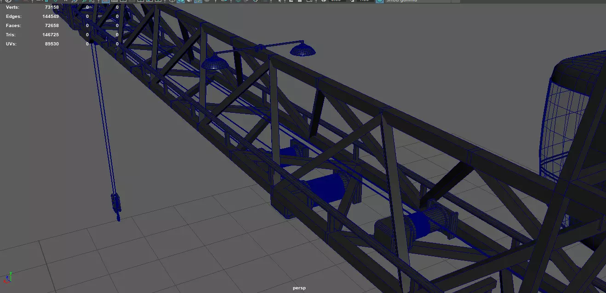
Task: Click the "Faces:" label in the HUD
Action: tap(13, 26)
